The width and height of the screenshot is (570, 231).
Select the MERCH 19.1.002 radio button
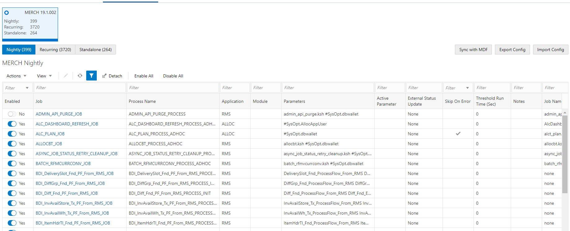(x=7, y=13)
